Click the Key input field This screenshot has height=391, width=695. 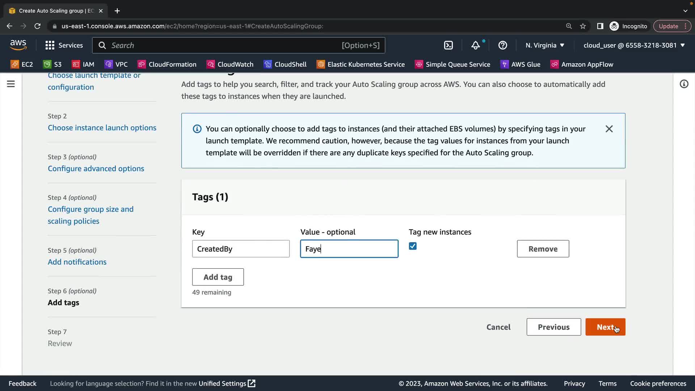click(x=241, y=249)
